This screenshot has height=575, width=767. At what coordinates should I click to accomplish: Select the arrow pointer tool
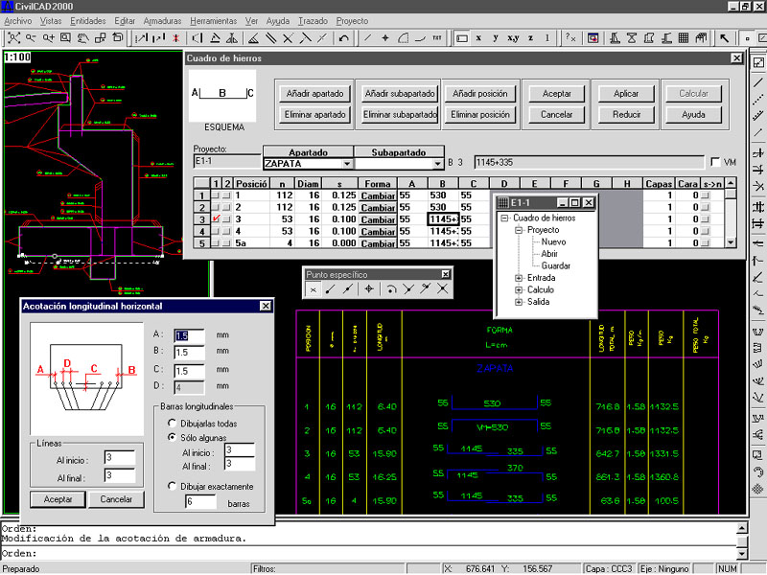coord(724,38)
